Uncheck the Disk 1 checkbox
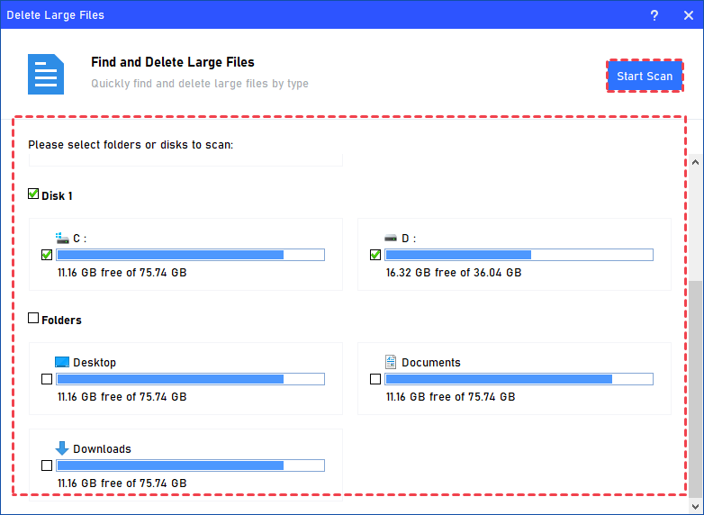Screen dimensions: 704x515 [x=33, y=194]
